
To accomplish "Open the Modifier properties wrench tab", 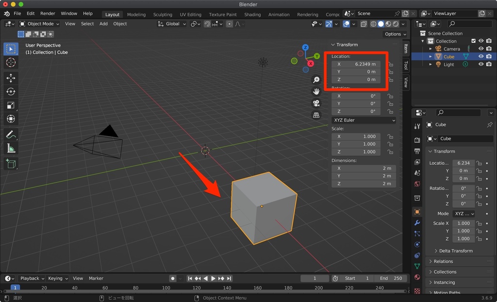I will tap(417, 222).
